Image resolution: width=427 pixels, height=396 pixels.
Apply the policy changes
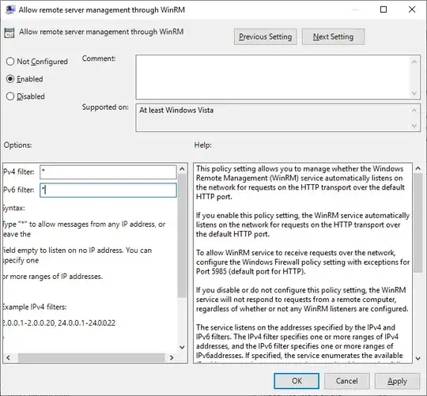coord(397,381)
